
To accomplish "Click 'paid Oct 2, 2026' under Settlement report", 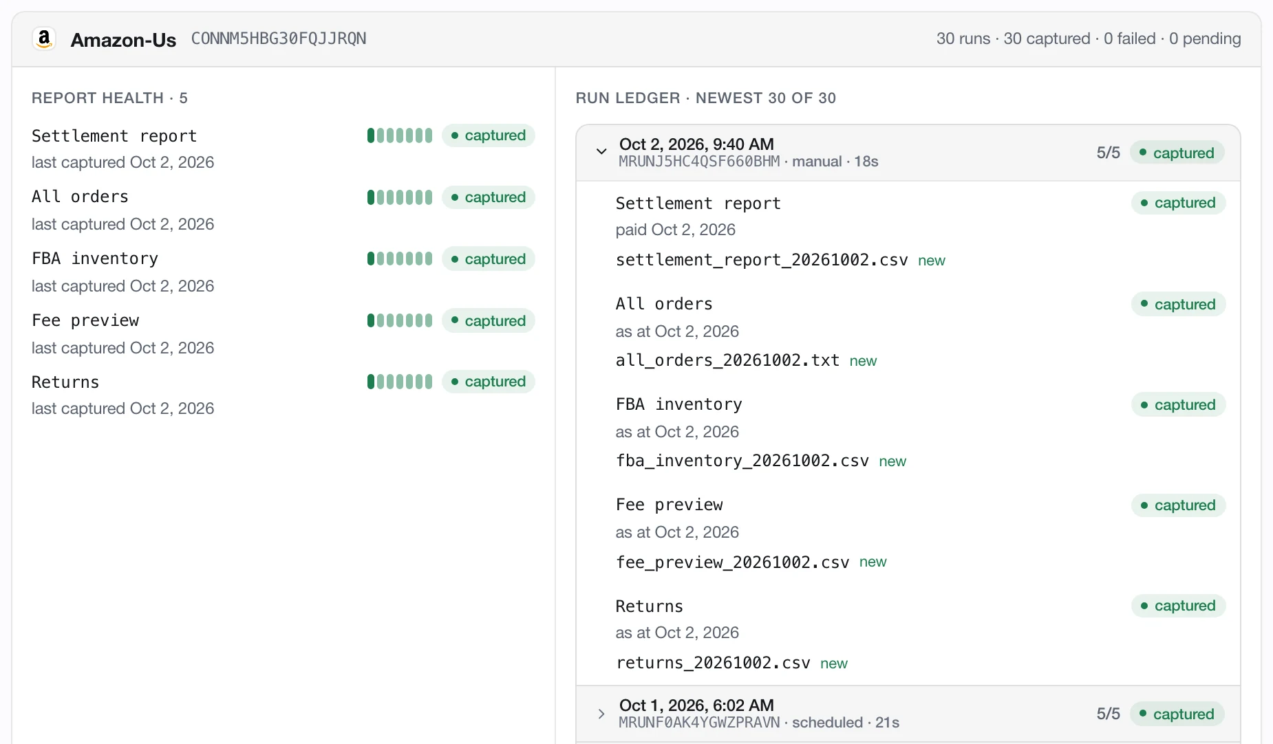I will coord(676,230).
